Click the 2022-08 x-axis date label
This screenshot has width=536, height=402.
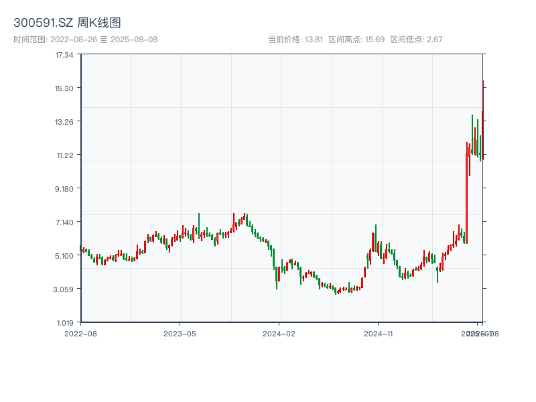pos(80,333)
